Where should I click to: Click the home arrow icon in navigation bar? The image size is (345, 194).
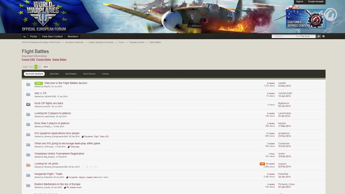click(x=25, y=36)
